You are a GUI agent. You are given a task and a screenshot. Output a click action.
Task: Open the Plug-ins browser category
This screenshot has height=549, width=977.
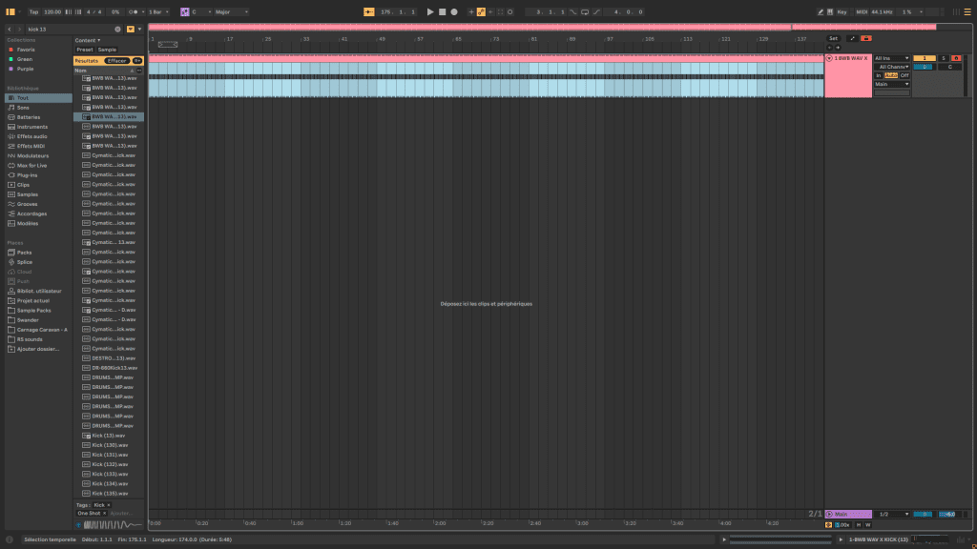coord(28,175)
